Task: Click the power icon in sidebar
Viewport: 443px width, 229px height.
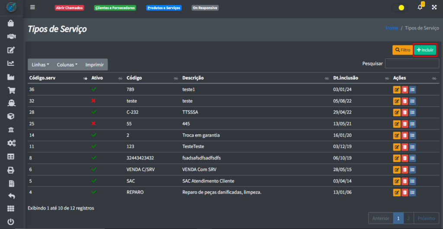Action: coord(11,222)
